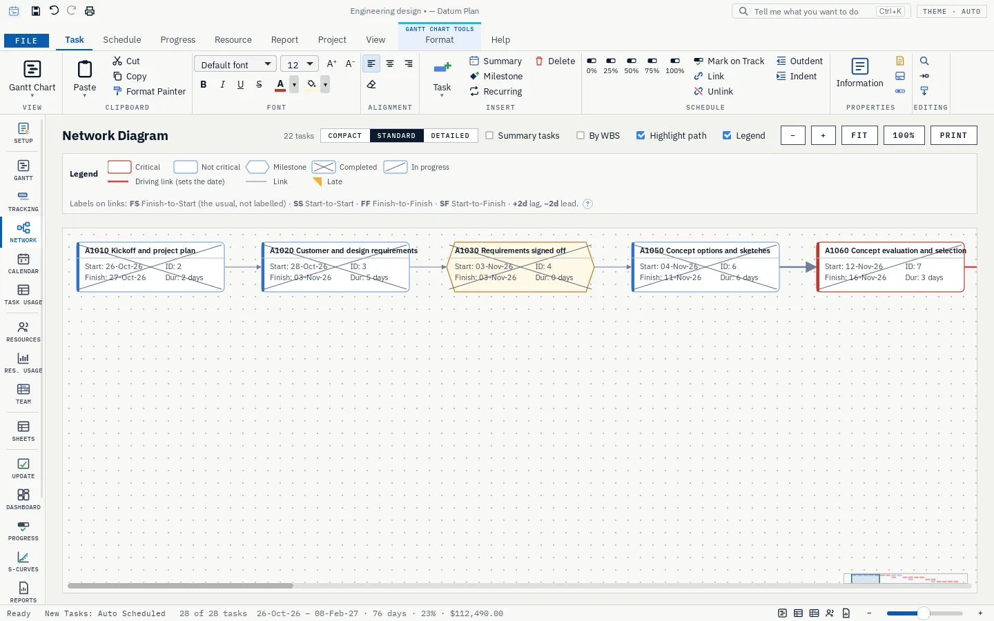Outdent the task
The height and width of the screenshot is (621, 994).
799,61
